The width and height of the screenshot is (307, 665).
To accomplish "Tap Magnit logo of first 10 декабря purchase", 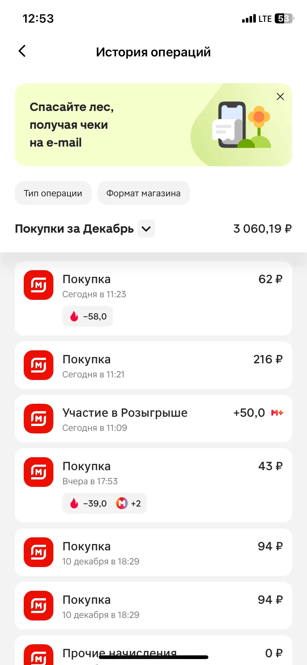I will click(x=39, y=552).
